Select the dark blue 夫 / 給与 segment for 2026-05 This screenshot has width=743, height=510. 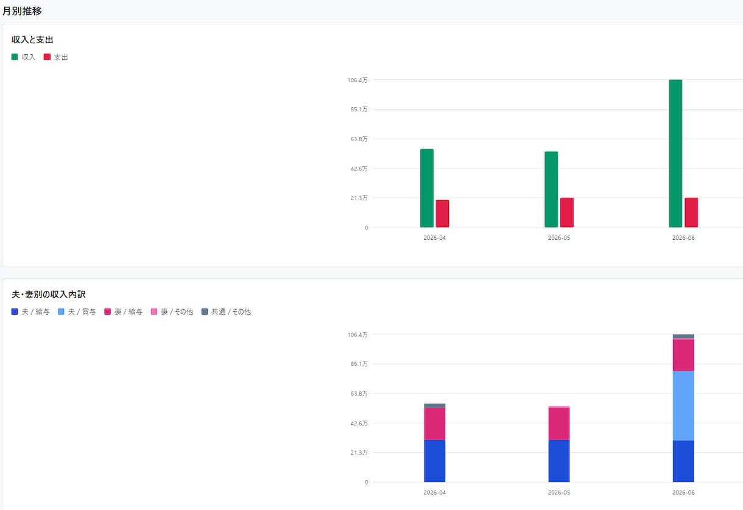(559, 461)
